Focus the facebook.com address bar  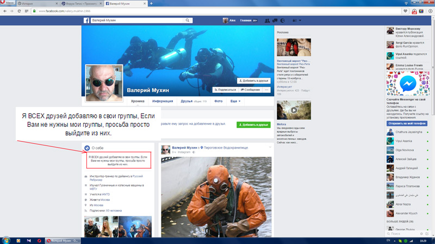(x=216, y=11)
